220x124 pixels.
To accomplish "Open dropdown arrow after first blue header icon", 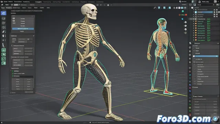I will click(162, 8).
